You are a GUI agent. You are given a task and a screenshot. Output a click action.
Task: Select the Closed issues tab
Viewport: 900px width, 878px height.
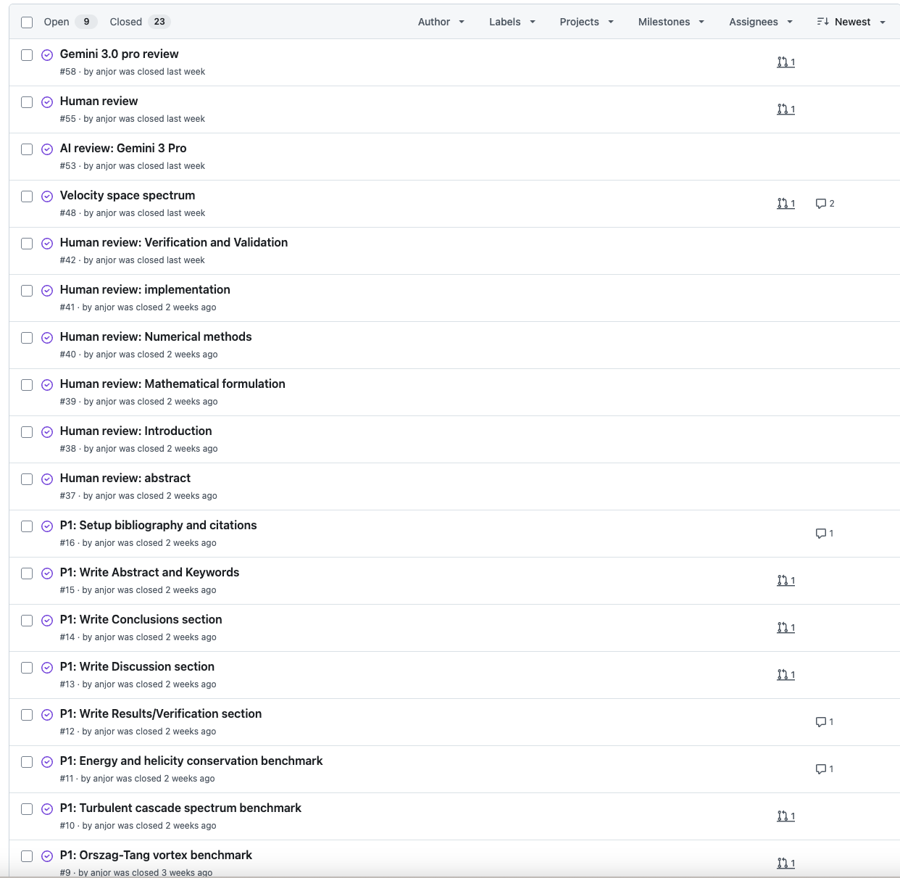(x=123, y=22)
